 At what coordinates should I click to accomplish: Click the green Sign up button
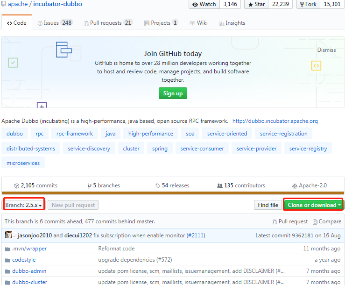[x=173, y=93]
